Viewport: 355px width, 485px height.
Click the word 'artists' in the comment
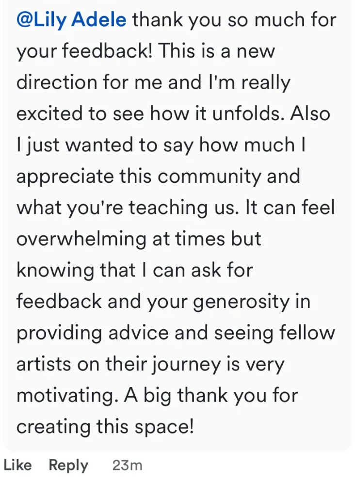(44, 364)
